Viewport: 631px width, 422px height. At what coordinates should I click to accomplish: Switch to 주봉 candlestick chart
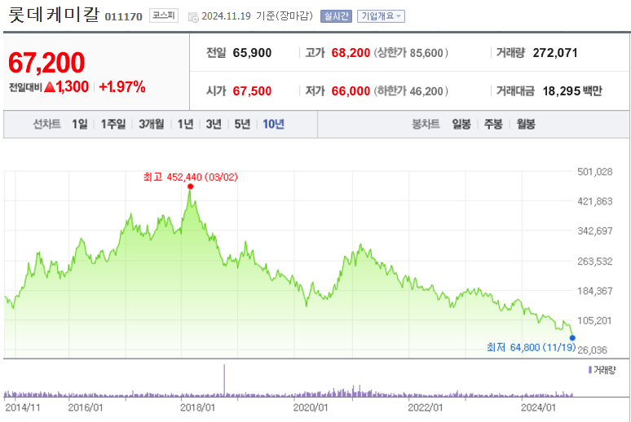pyautogui.click(x=493, y=124)
